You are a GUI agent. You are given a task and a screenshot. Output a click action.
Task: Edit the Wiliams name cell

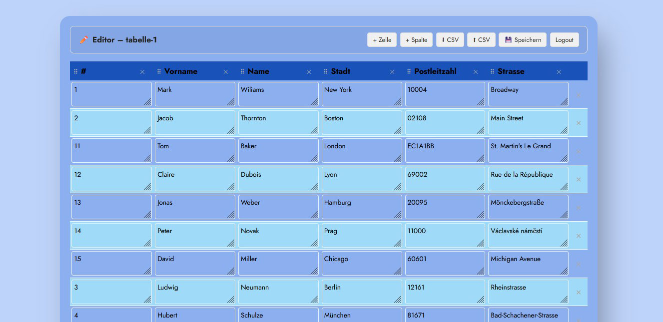coord(278,94)
